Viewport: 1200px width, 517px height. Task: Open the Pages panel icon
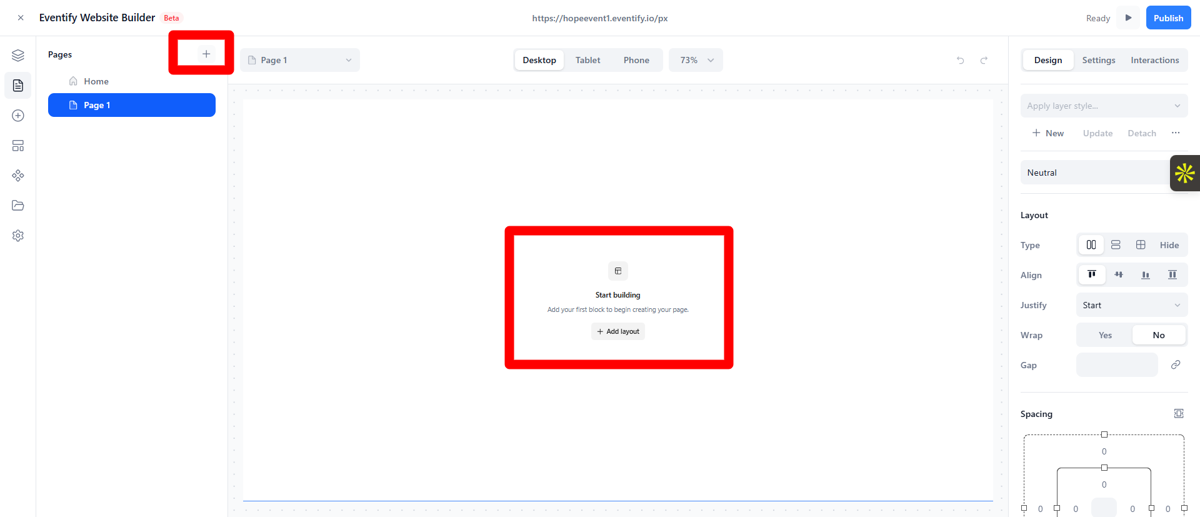coord(18,86)
